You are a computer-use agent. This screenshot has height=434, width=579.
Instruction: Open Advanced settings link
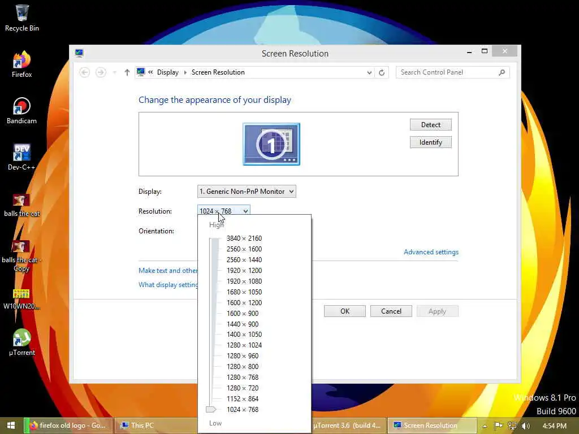(431, 252)
